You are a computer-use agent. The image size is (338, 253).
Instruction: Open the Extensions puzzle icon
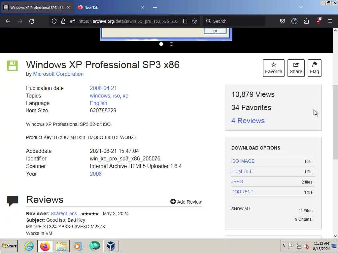pos(306,21)
